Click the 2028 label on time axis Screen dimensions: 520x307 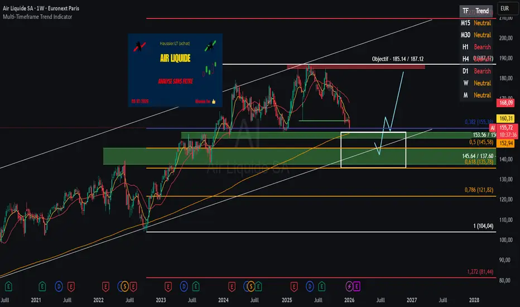[x=474, y=300]
